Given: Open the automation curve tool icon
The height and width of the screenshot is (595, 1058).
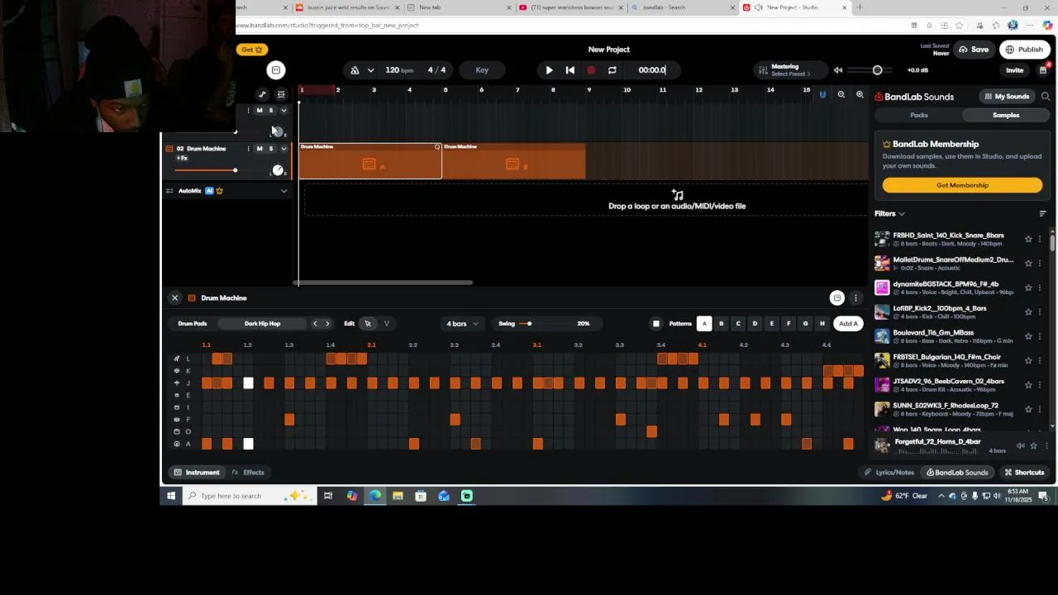Looking at the screenshot, I should point(262,95).
